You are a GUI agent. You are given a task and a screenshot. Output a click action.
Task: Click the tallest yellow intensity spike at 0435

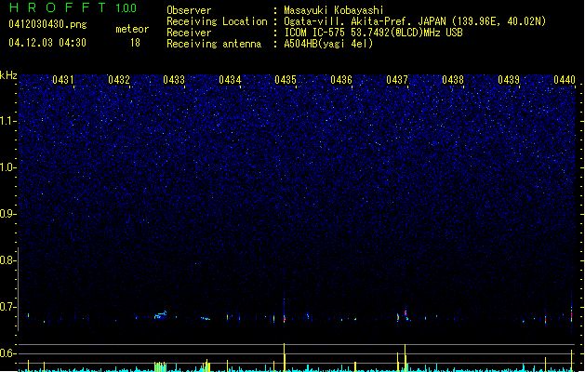pos(285,357)
